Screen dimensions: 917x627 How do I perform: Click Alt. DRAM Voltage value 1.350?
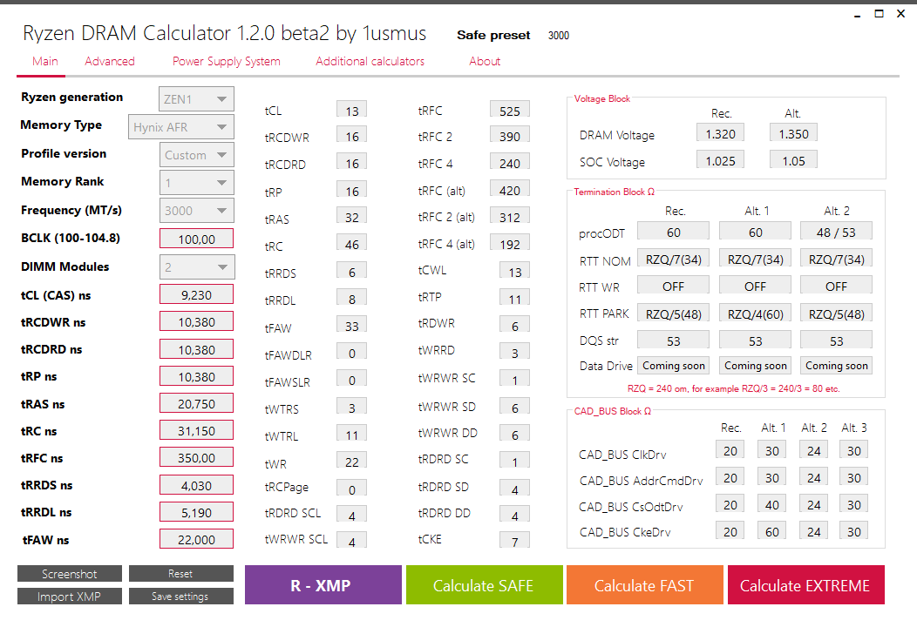(x=793, y=133)
